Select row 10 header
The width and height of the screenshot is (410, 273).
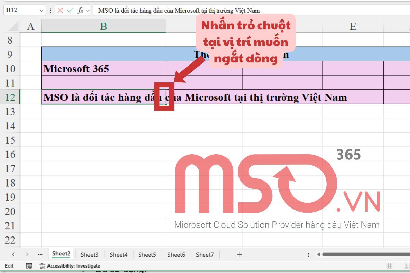pos(10,69)
